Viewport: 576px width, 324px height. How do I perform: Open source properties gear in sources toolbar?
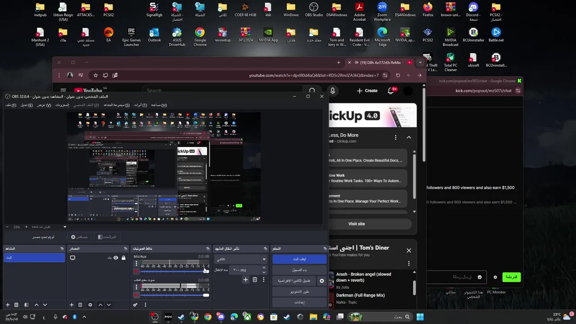90,305
